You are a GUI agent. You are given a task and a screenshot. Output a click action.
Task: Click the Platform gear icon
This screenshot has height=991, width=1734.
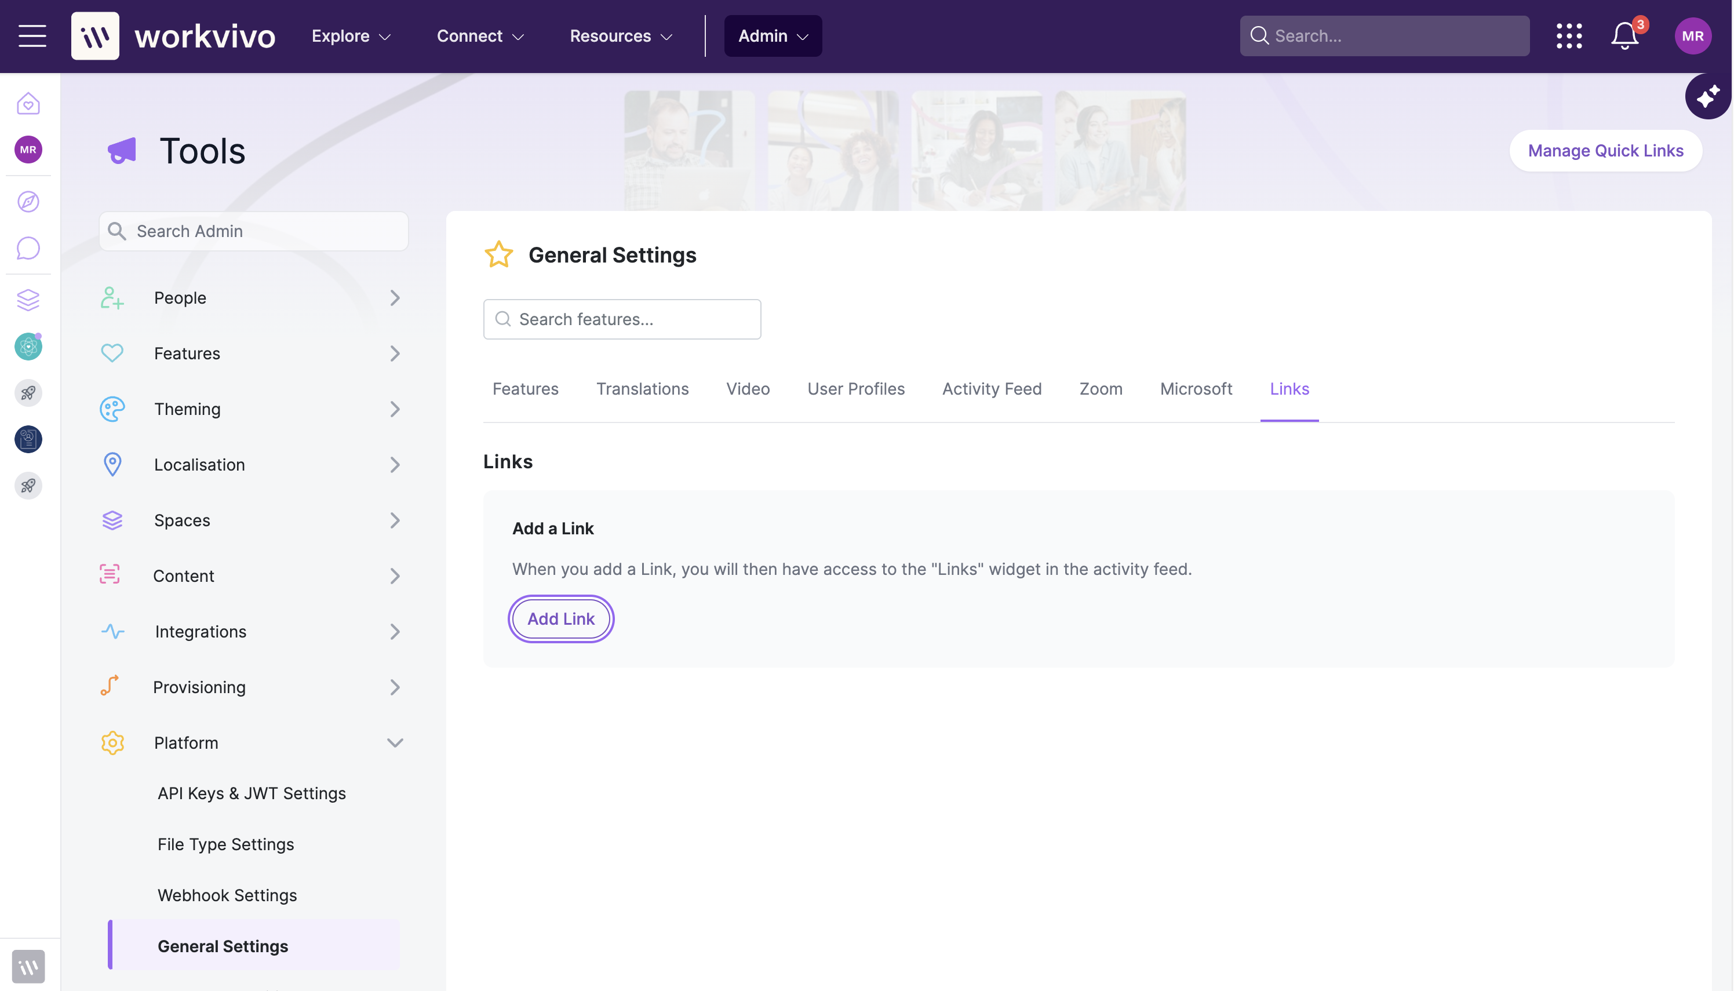pos(112,743)
